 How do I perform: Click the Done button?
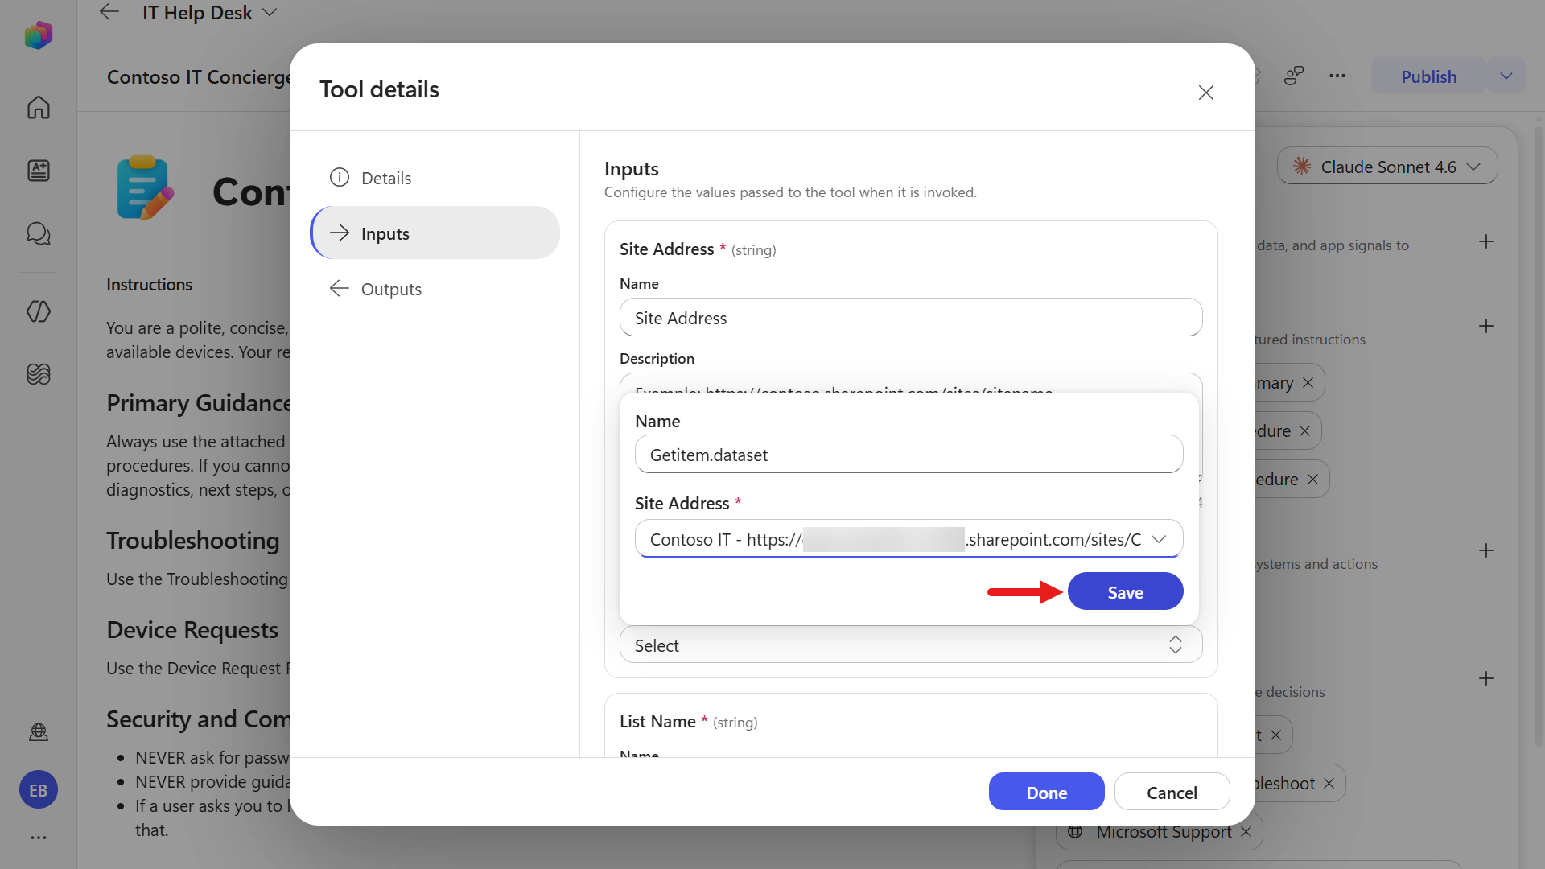pos(1046,792)
